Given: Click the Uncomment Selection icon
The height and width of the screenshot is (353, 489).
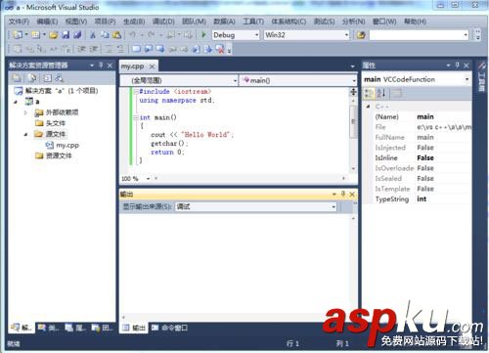Looking at the screenshot, I should coord(120,49).
